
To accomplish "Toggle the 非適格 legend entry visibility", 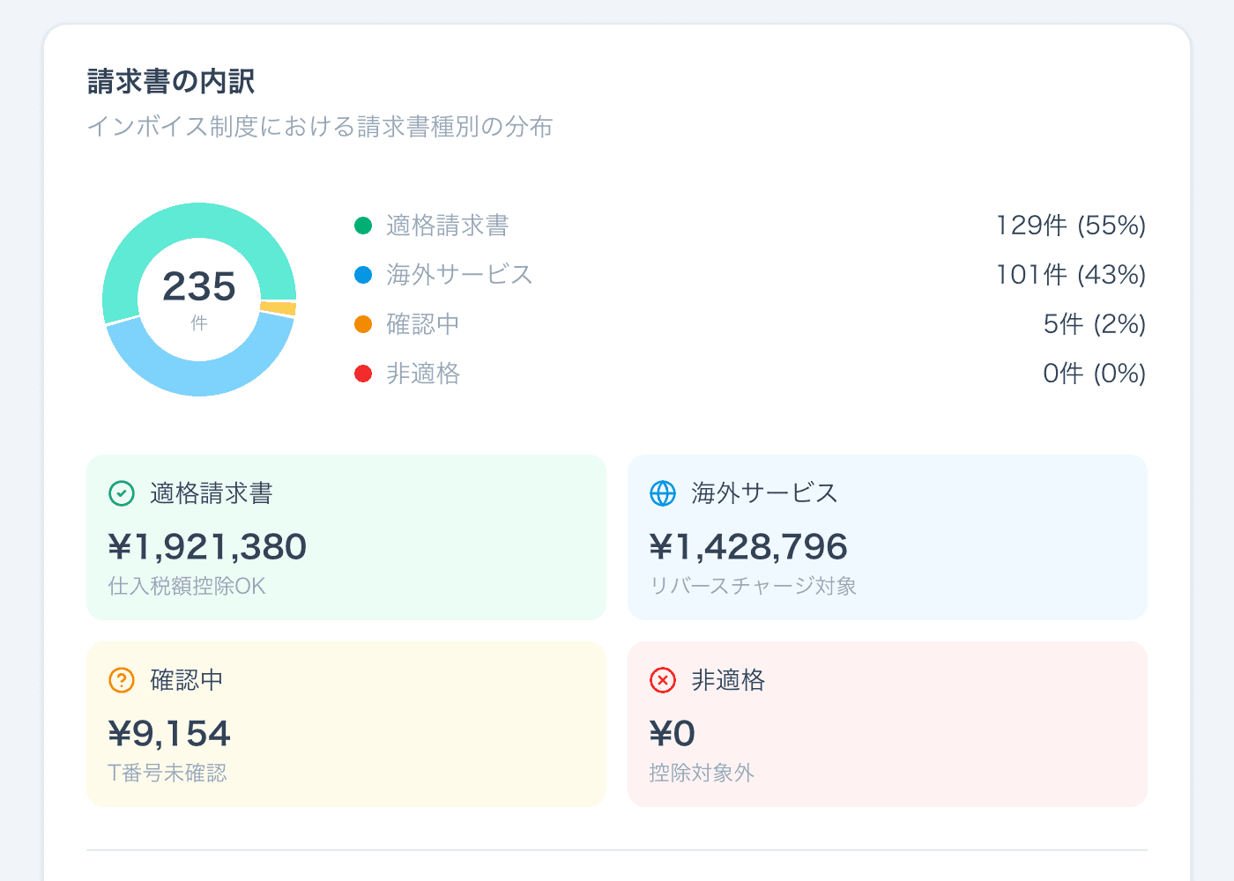I will (x=423, y=374).
